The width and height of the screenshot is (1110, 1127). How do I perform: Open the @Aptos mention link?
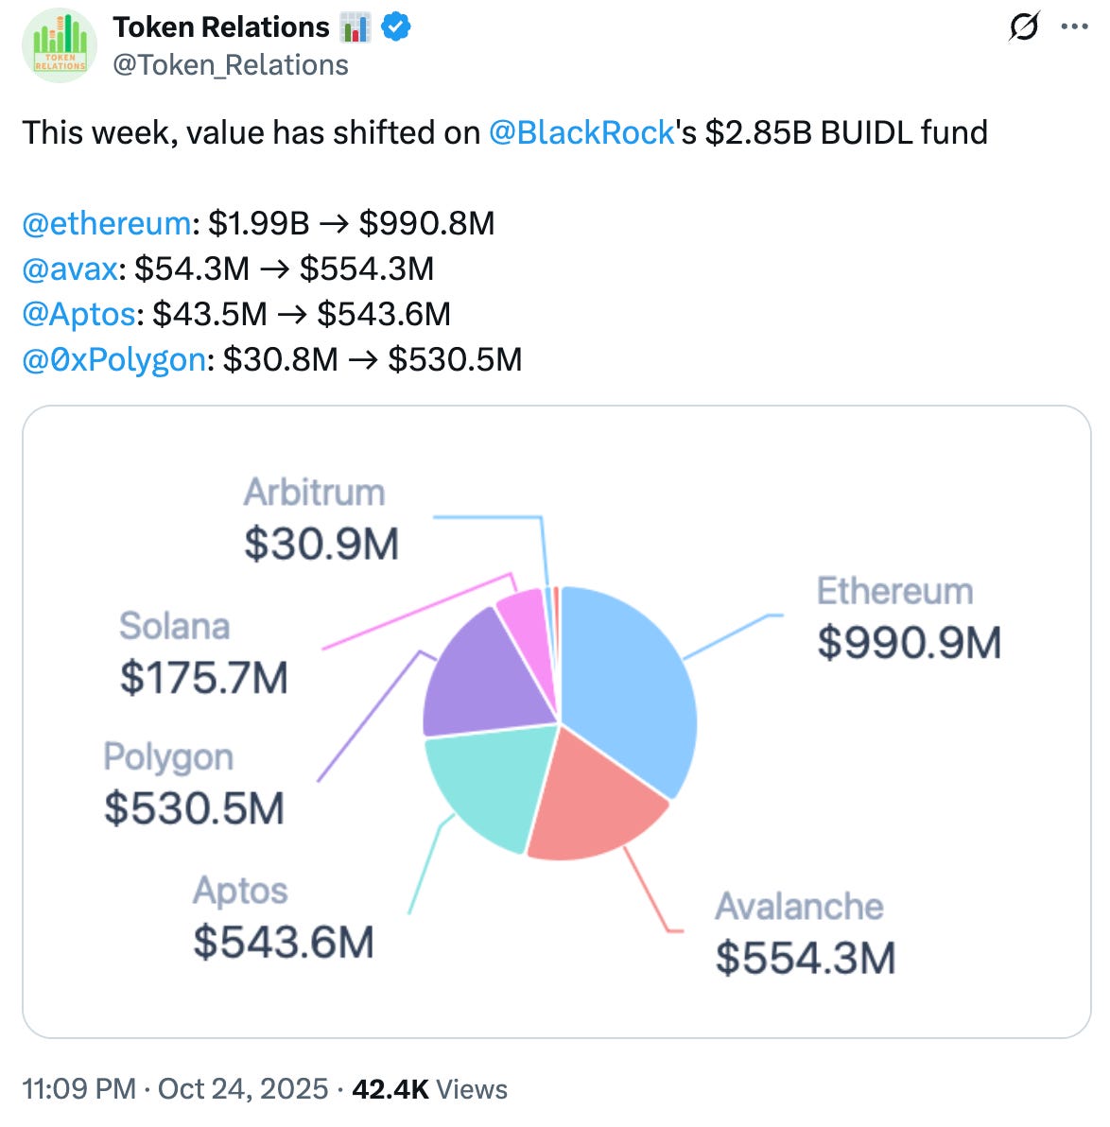[78, 314]
